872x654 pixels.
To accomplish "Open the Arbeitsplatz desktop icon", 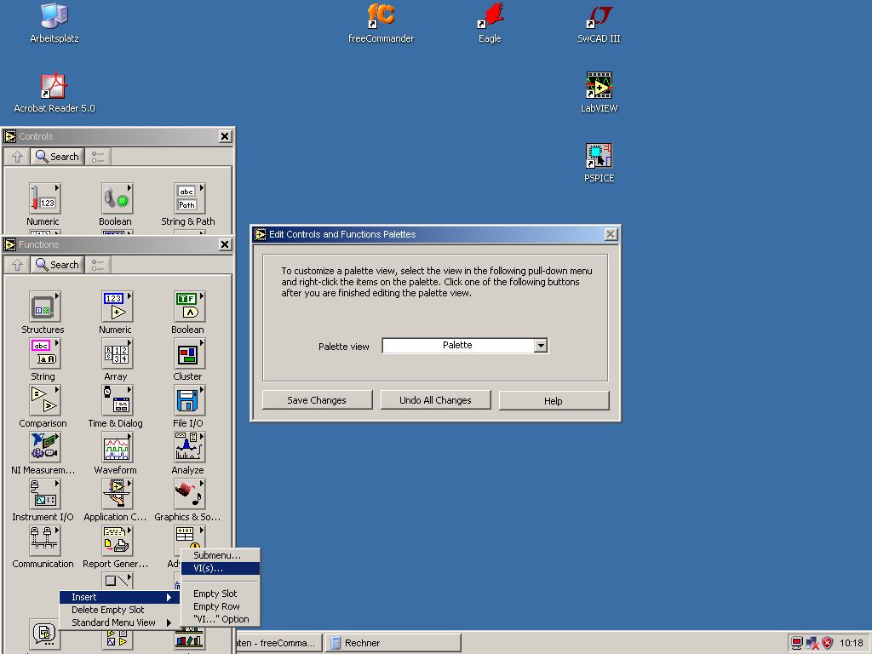I will (x=54, y=23).
